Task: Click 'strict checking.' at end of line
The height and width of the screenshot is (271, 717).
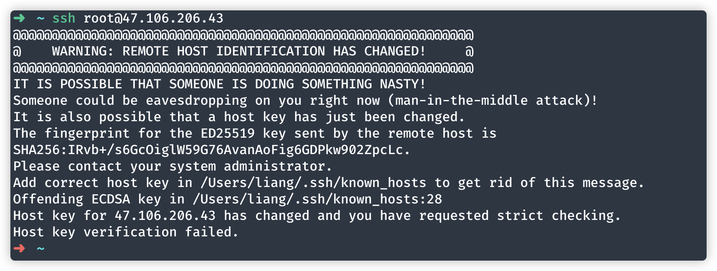Action: click(x=559, y=216)
